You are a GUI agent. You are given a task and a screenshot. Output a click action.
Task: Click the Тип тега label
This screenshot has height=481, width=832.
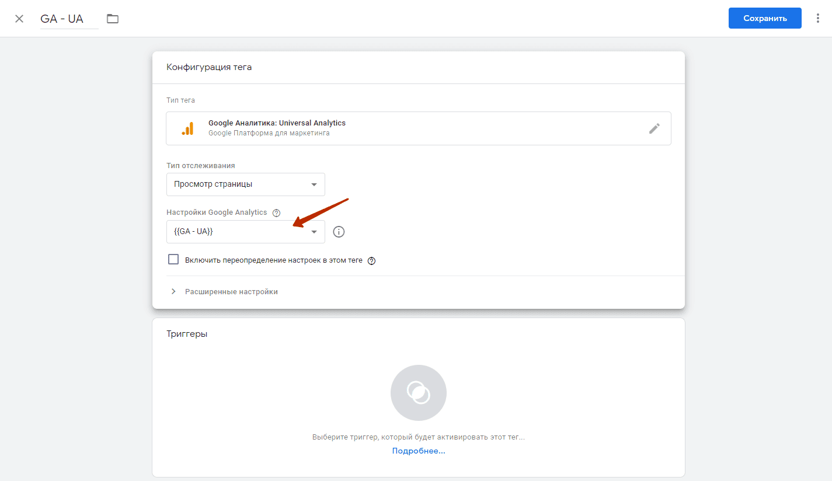(x=181, y=100)
